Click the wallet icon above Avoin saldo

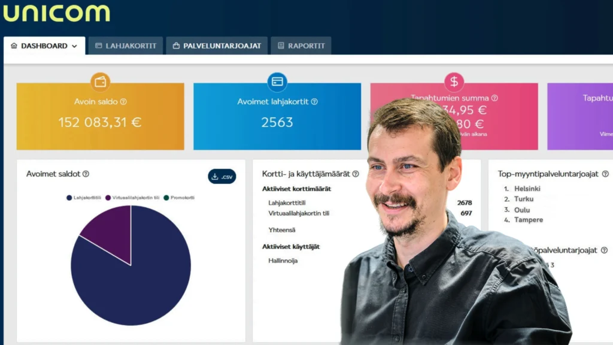100,82
